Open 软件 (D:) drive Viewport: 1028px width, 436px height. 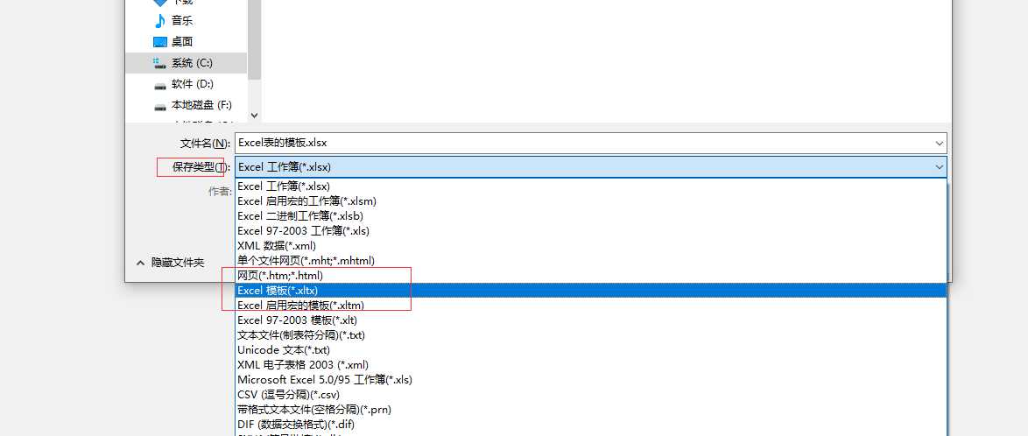[x=192, y=84]
